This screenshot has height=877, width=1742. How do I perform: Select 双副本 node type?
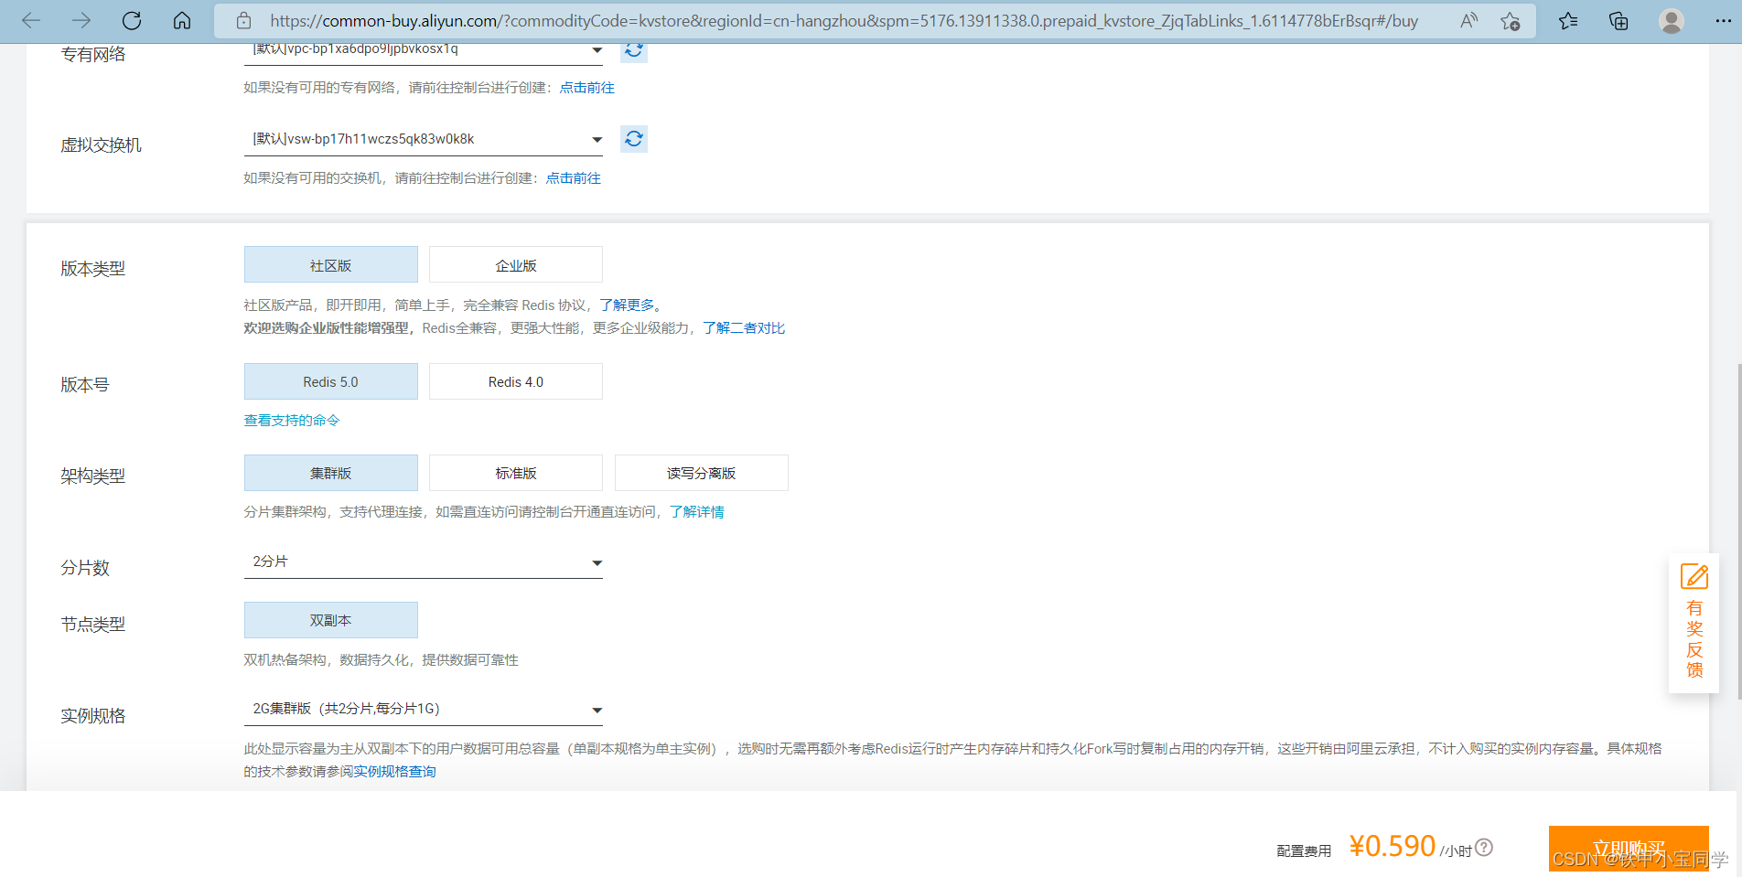[x=331, y=620]
